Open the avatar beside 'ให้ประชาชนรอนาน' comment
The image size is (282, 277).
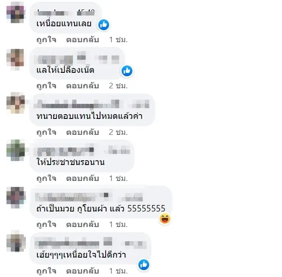click(x=16, y=150)
